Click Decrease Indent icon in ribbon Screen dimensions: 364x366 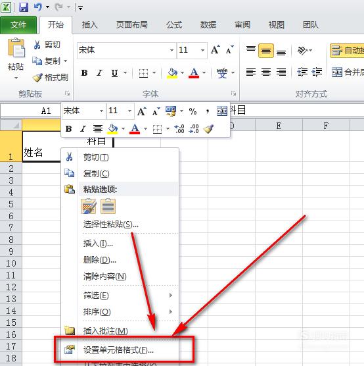coord(302,72)
